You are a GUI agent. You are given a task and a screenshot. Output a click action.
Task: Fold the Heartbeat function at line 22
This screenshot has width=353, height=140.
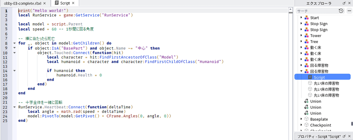pyautogui.click(x=15, y=107)
